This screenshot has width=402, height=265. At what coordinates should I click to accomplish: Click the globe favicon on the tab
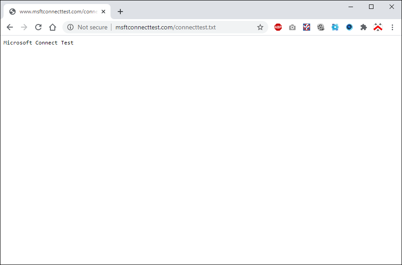(x=12, y=12)
